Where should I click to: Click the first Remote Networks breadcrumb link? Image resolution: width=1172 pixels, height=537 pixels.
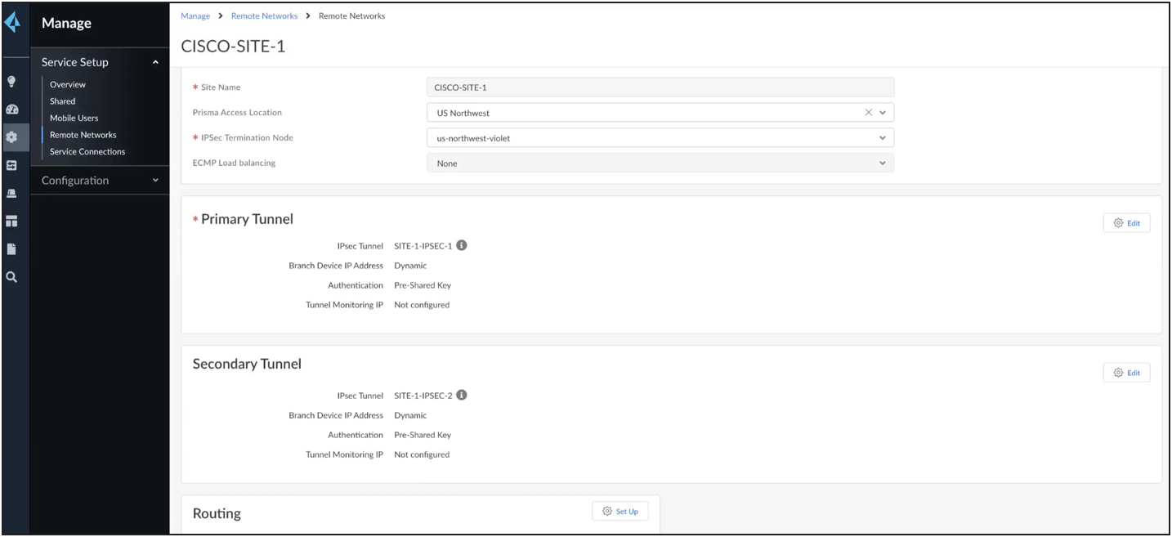[x=264, y=16]
